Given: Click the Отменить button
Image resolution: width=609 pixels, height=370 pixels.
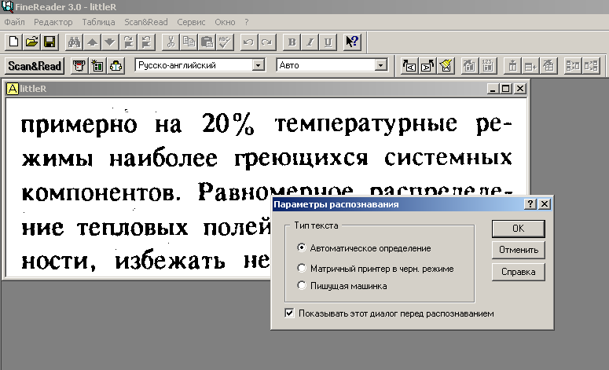Looking at the screenshot, I should pos(518,250).
